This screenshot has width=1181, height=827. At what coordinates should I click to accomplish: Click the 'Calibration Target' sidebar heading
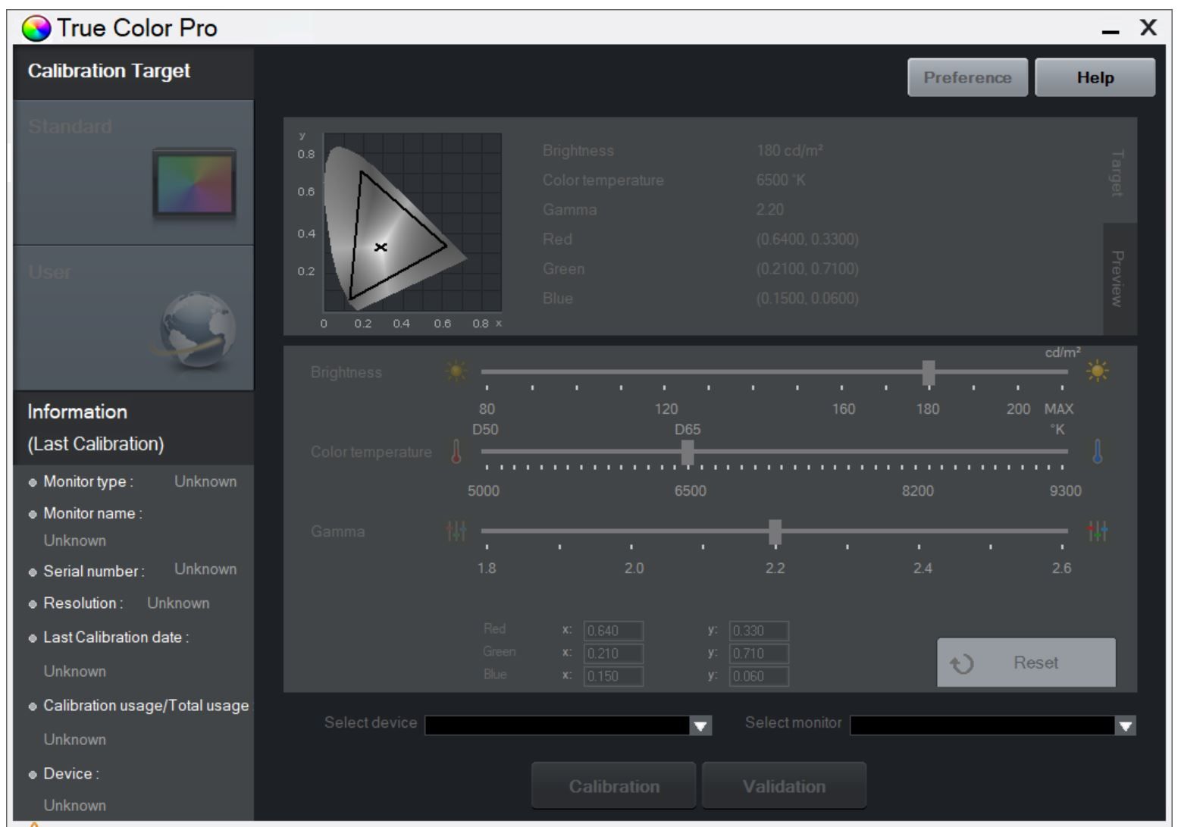(x=109, y=71)
